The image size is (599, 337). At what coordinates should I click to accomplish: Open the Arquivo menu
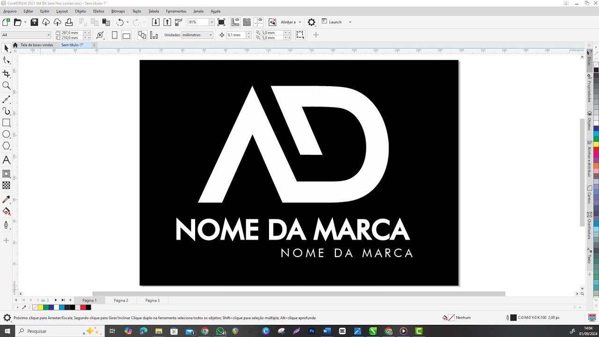click(10, 11)
